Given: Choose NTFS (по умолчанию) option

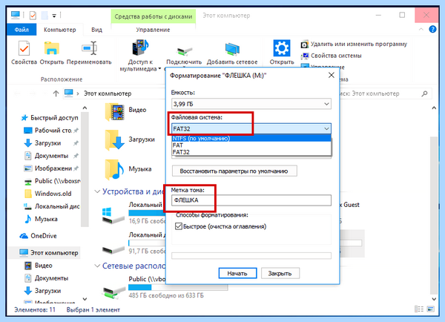Looking at the screenshot, I should (251, 138).
